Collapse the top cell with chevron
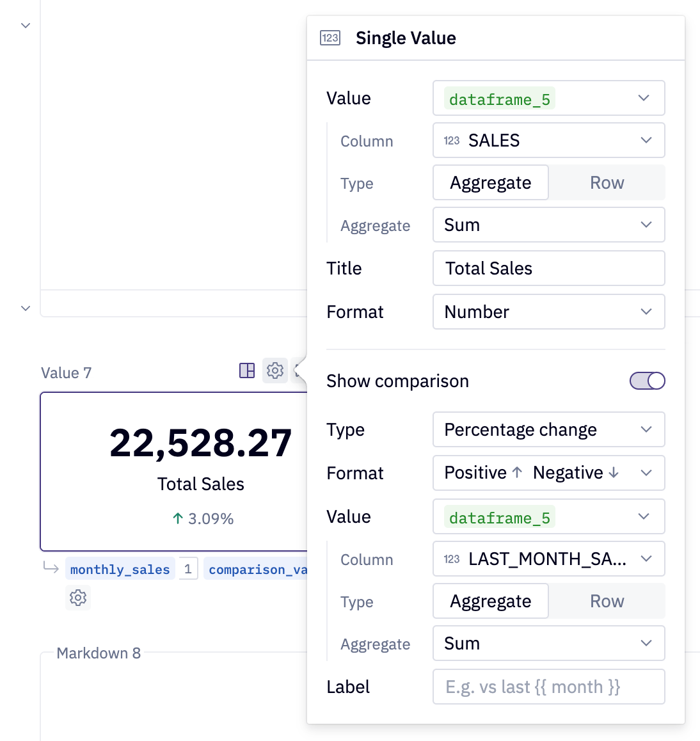 [26, 26]
